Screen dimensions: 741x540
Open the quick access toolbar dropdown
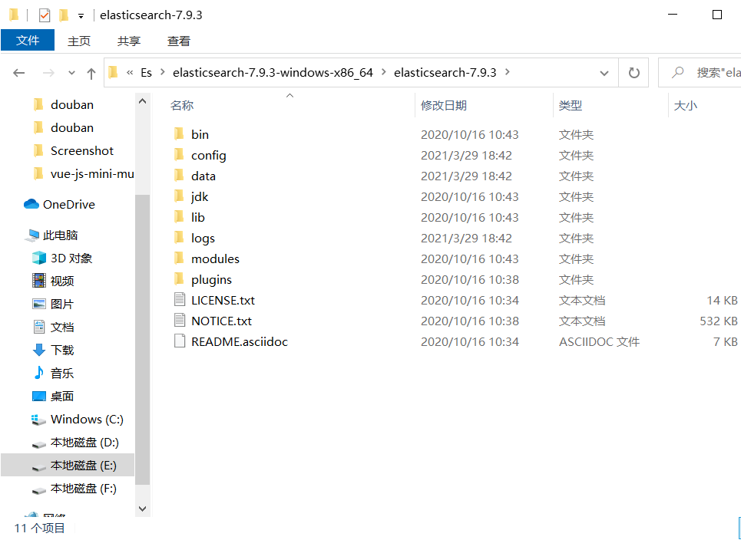pyautogui.click(x=81, y=16)
